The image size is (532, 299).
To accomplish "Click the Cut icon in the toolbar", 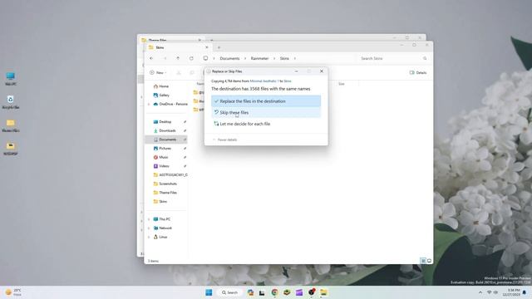I will [x=179, y=72].
